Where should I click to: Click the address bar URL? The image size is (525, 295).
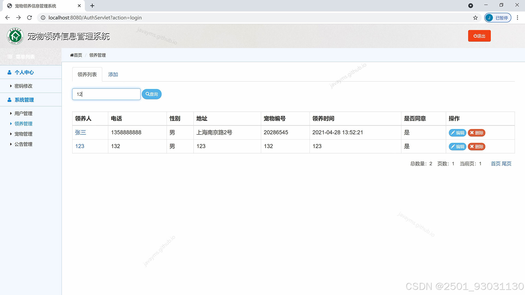[95, 18]
